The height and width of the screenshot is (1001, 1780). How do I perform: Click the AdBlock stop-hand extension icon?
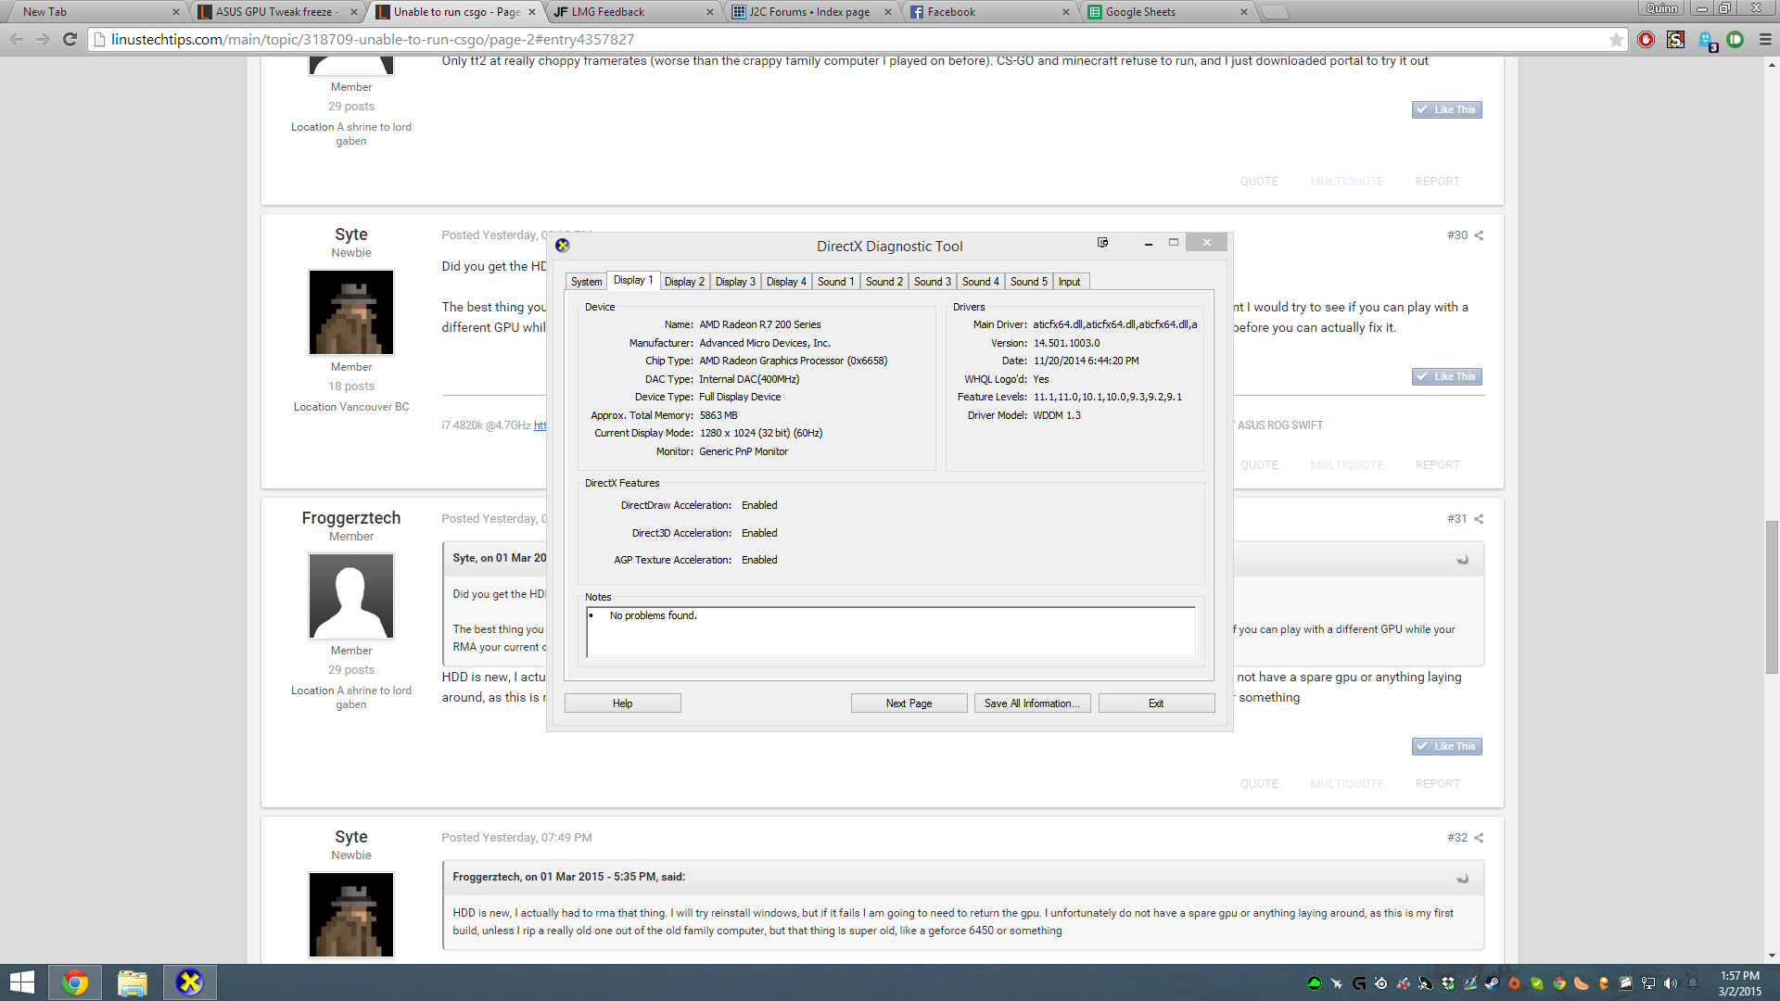[x=1646, y=40]
